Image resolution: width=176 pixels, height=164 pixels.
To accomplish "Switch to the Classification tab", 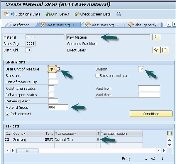I will click(x=20, y=25).
